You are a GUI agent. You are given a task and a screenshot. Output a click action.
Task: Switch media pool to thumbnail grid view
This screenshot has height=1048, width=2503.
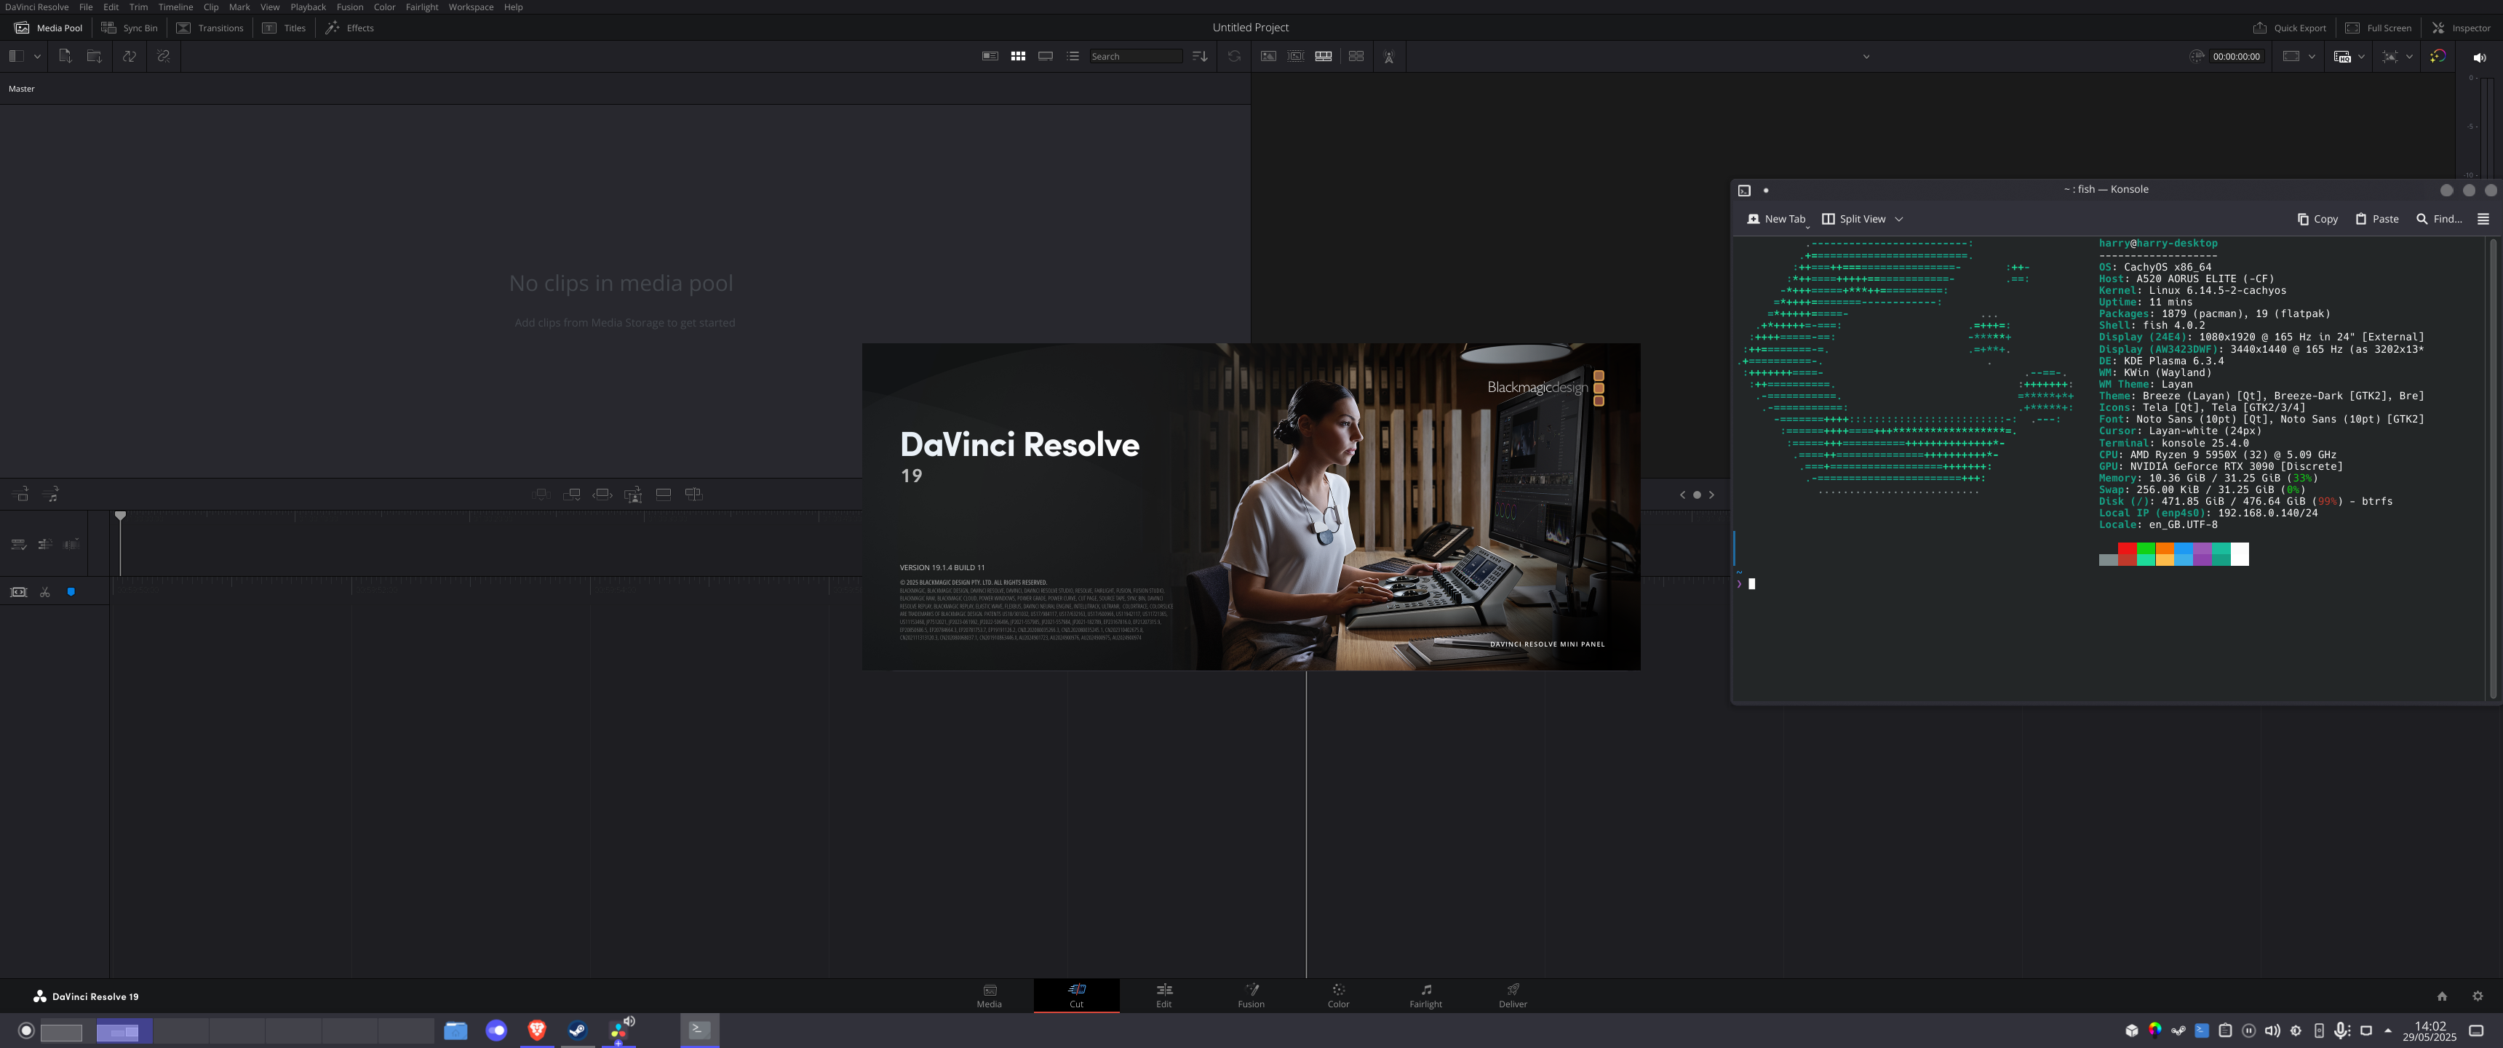[x=1019, y=56]
